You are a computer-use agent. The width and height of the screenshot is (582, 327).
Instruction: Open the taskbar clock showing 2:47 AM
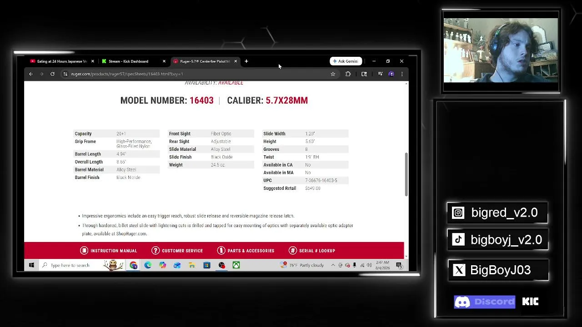(382, 265)
